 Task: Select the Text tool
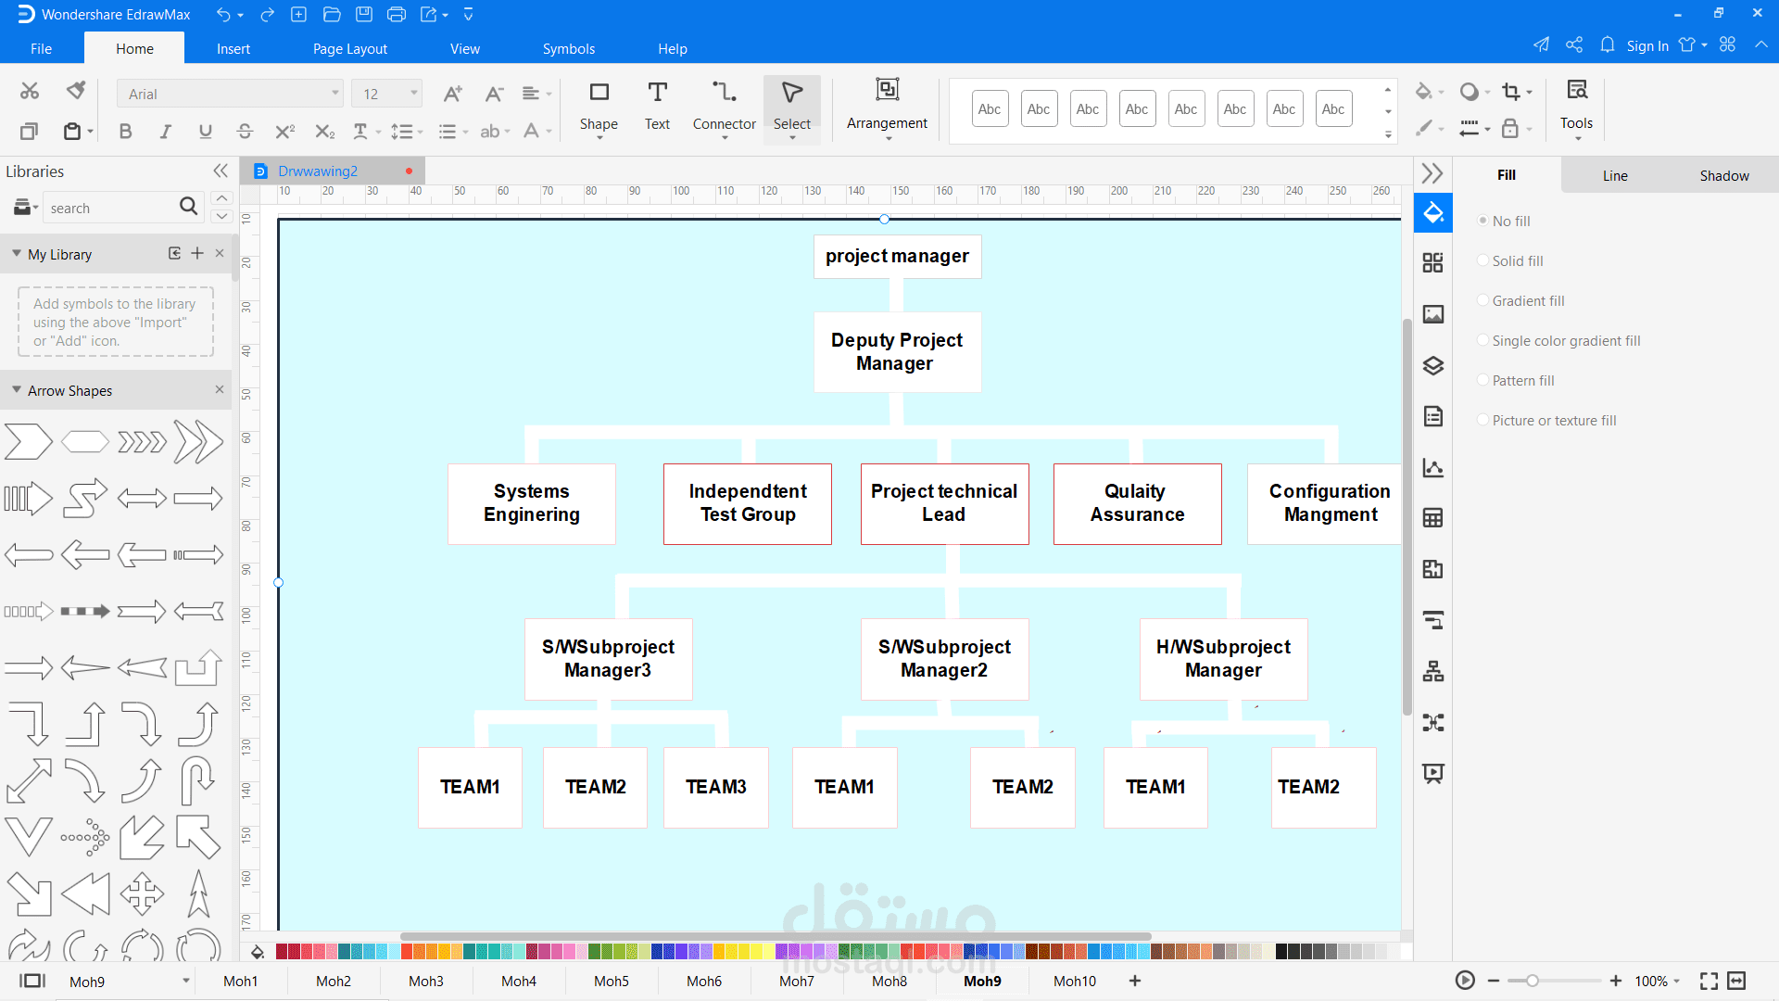(x=657, y=107)
